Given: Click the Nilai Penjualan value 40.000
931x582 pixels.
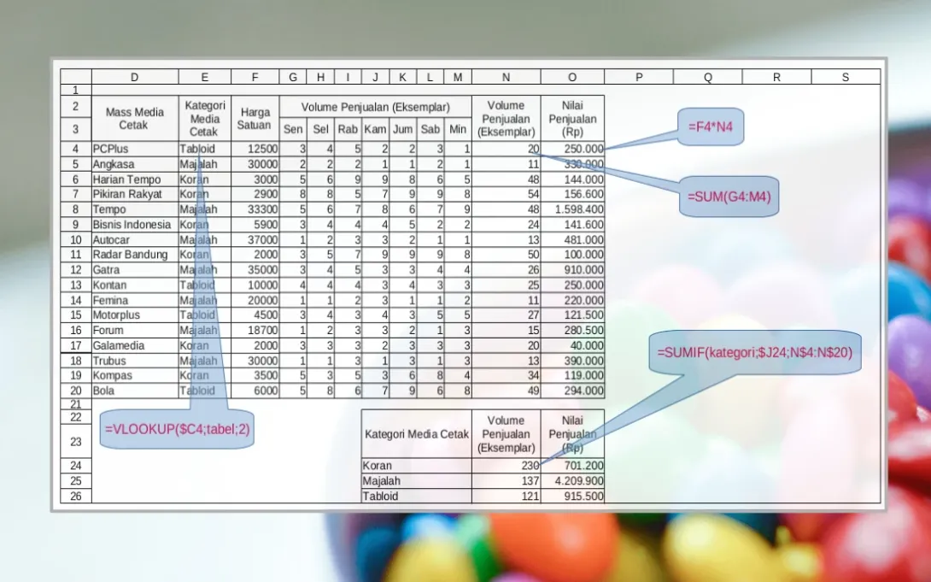Looking at the screenshot, I should (572, 345).
